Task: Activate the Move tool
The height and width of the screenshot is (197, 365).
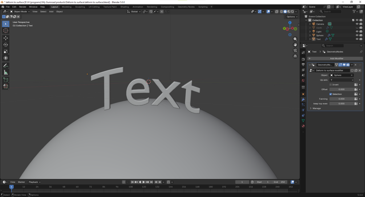Action: (x=6, y=38)
